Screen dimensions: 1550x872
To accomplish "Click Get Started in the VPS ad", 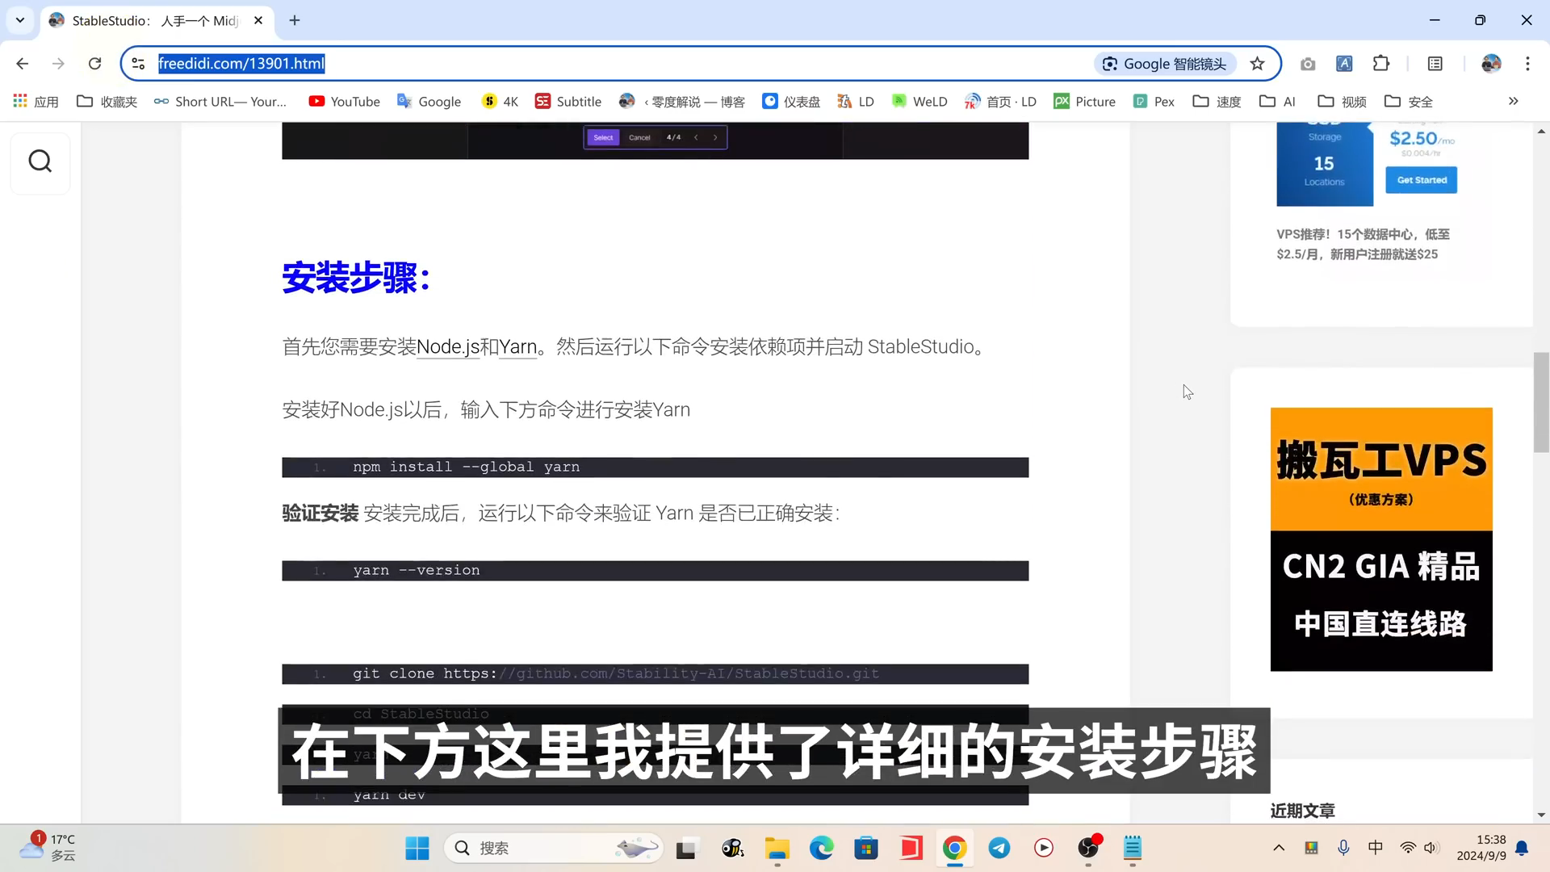I will [x=1422, y=180].
